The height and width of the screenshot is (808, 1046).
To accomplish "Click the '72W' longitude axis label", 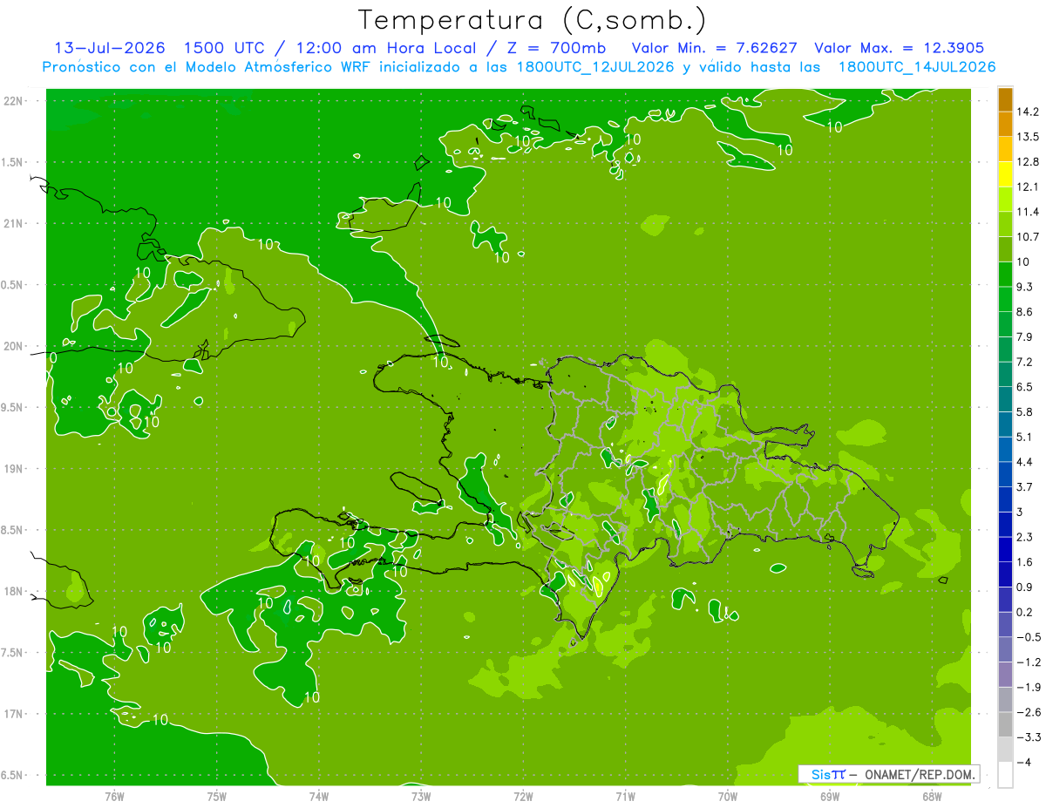I will coord(523,797).
